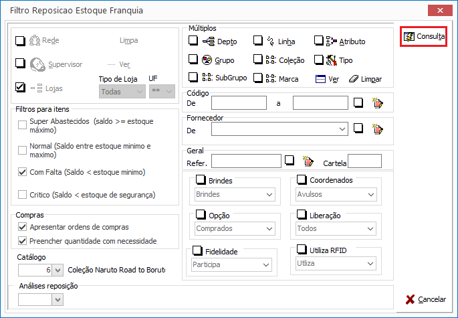Screen dimensions: 458x318
Task: Click the note icon in Fornecedor row
Action: click(x=377, y=129)
